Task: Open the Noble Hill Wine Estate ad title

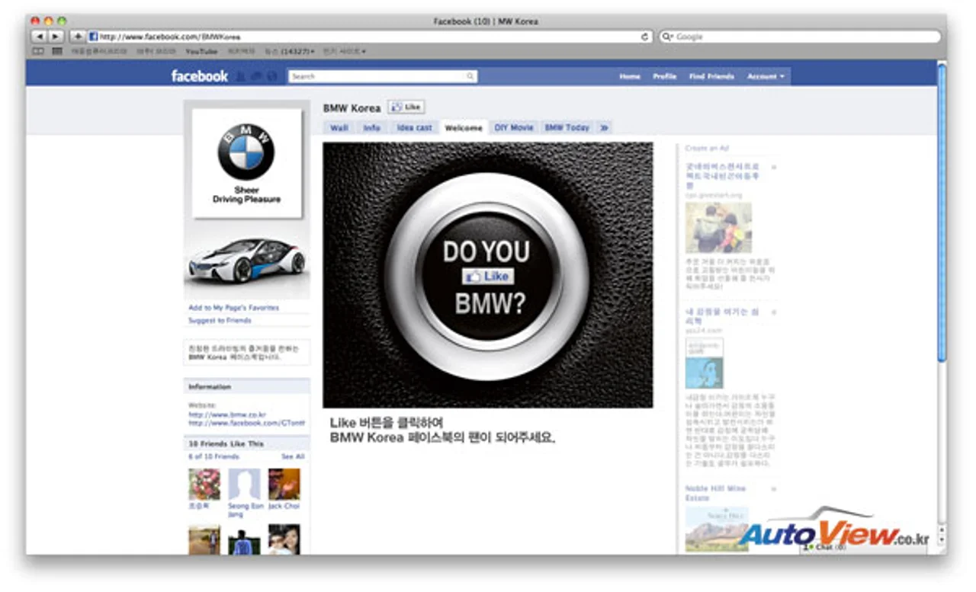Action: 715,493
